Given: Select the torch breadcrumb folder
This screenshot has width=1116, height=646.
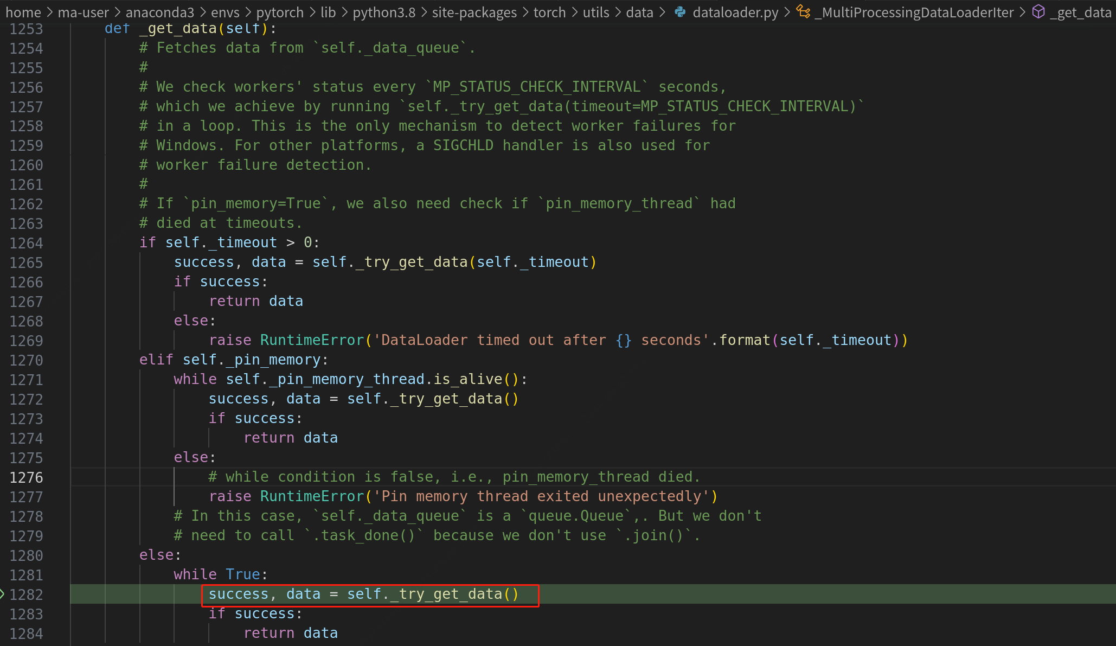Looking at the screenshot, I should [x=549, y=12].
